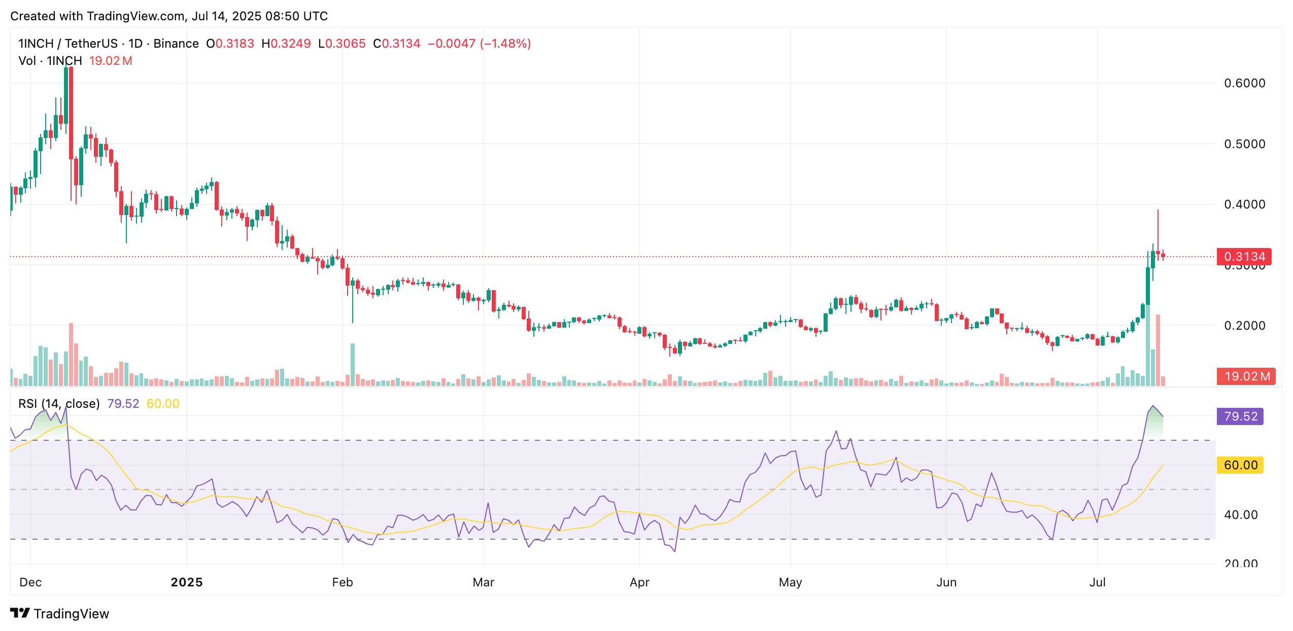Click the high value H0.3249
This screenshot has width=1293, height=631.
tap(286, 44)
